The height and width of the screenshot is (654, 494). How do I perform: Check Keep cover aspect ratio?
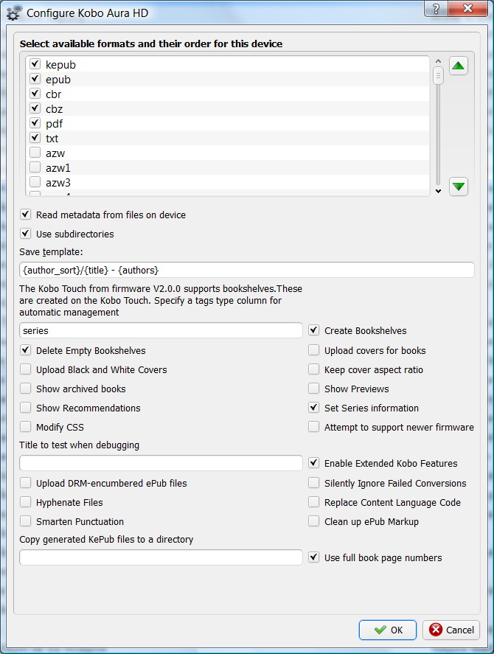pyautogui.click(x=314, y=369)
